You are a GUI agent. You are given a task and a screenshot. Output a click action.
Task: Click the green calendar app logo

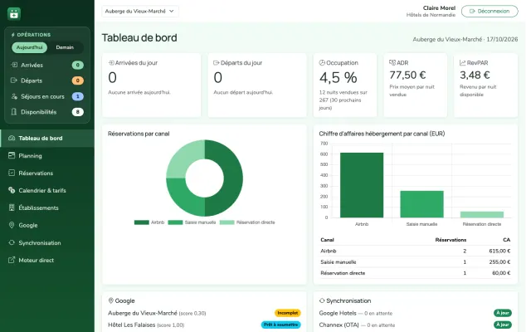click(x=14, y=13)
